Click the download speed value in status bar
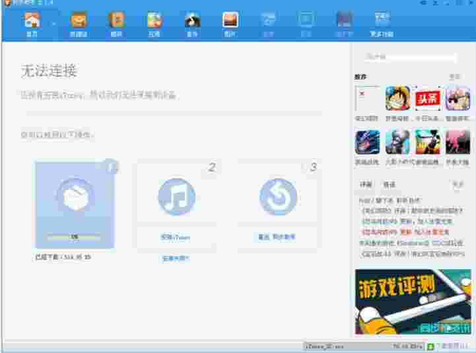Viewport: 476px width, 353px height. pyautogui.click(x=407, y=346)
